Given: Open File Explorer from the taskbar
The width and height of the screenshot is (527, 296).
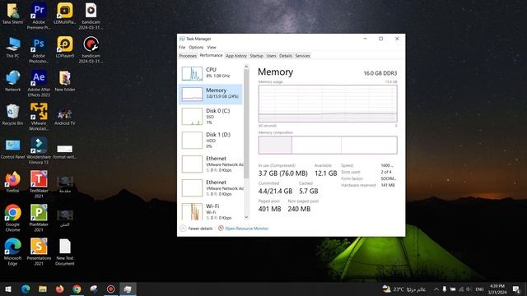Looking at the screenshot, I should pos(42,289).
